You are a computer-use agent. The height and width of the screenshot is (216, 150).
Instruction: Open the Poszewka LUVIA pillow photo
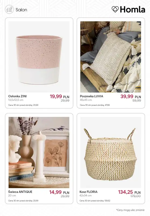point(111,57)
